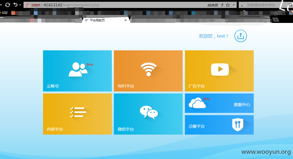The width and height of the screenshot is (293, 159).
Task: Click the fork and knife shield icon
Action: tap(238, 125)
